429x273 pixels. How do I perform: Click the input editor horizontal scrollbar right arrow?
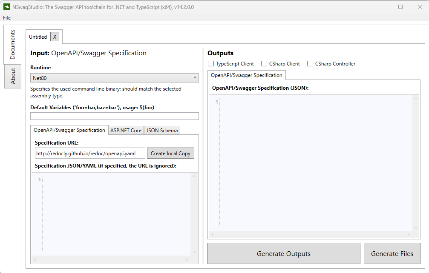[x=187, y=259]
